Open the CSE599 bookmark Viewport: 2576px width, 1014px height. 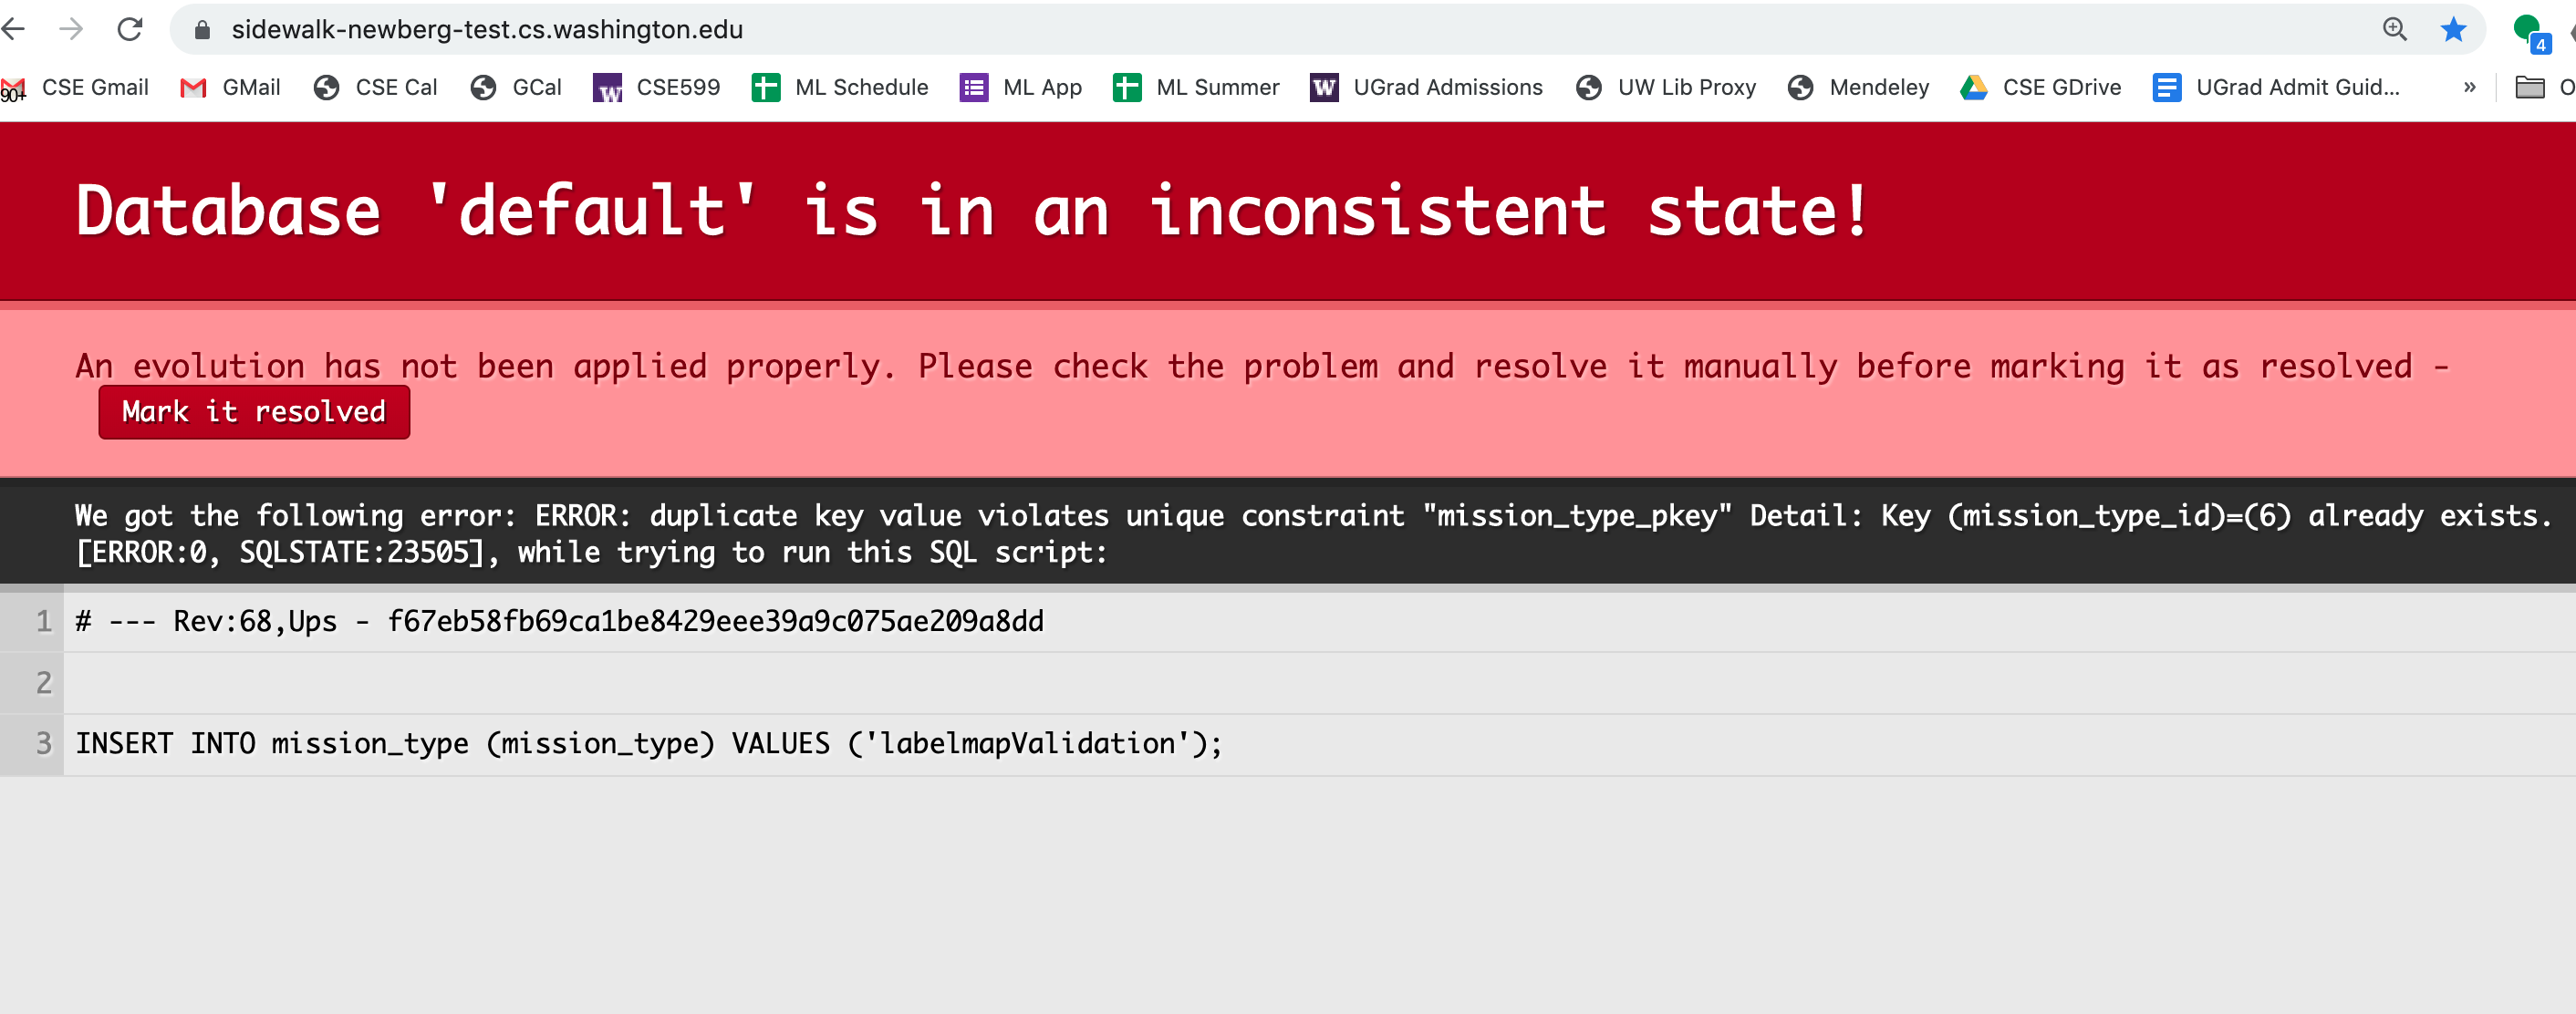coord(657,87)
